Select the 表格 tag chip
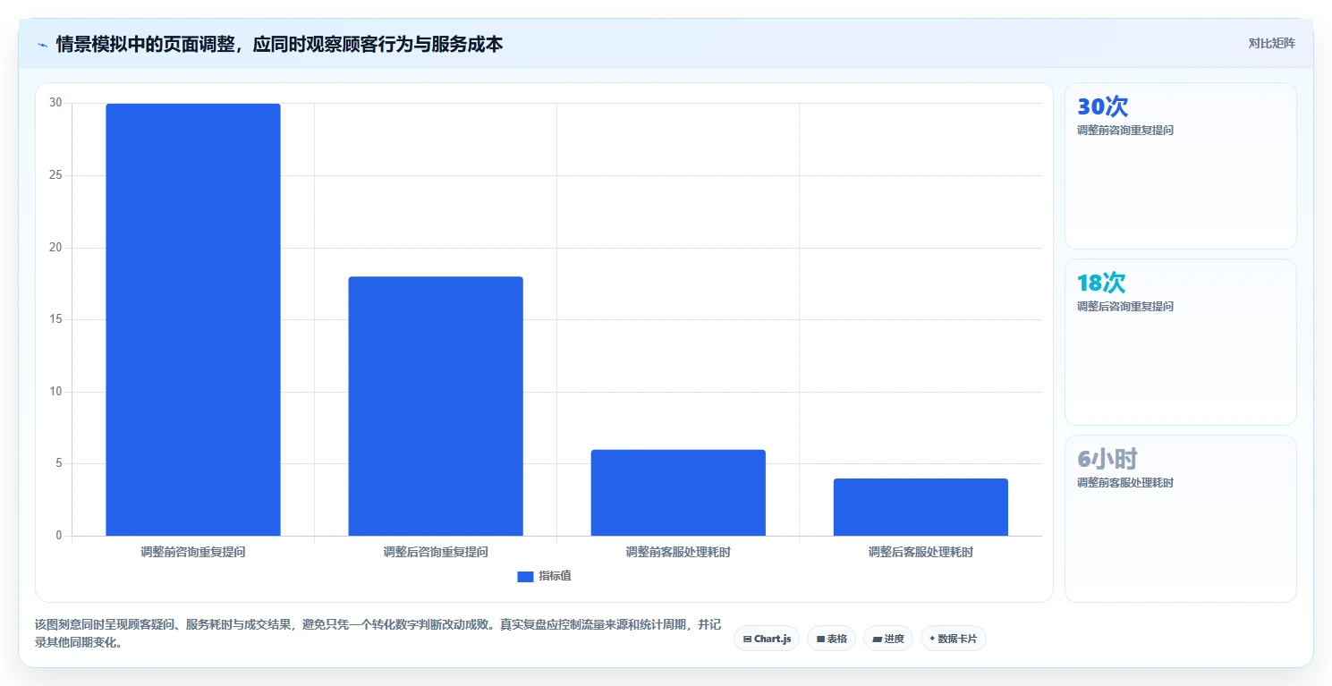The width and height of the screenshot is (1332, 686). click(831, 639)
